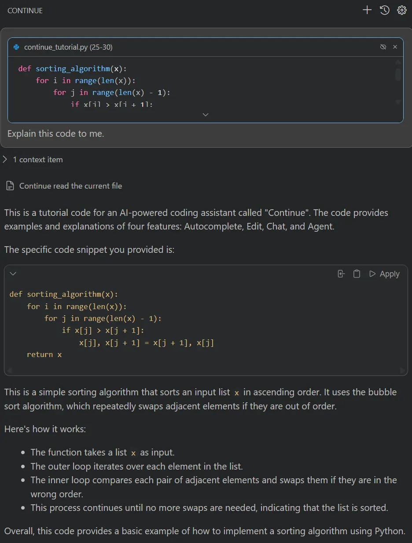Screen dimensions: 412x543
Task: Insert code at cursor using the insert icon
Action: click(x=341, y=274)
